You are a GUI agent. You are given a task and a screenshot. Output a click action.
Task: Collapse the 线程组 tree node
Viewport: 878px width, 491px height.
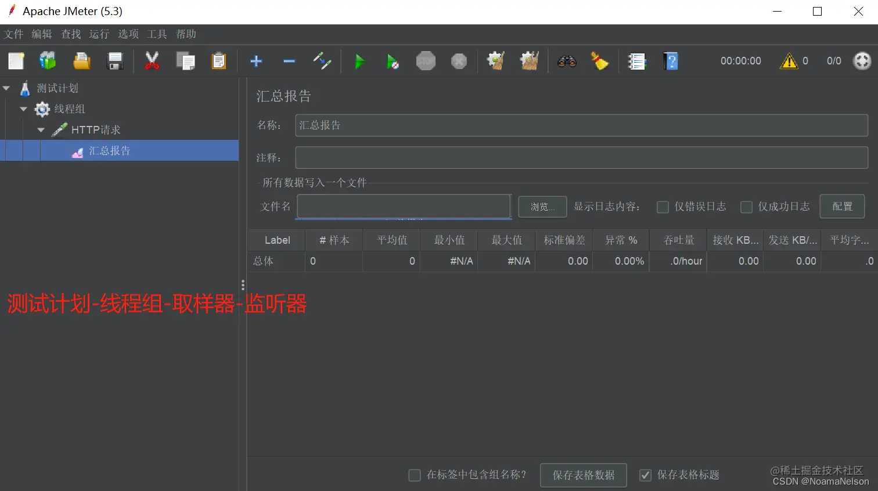click(23, 109)
